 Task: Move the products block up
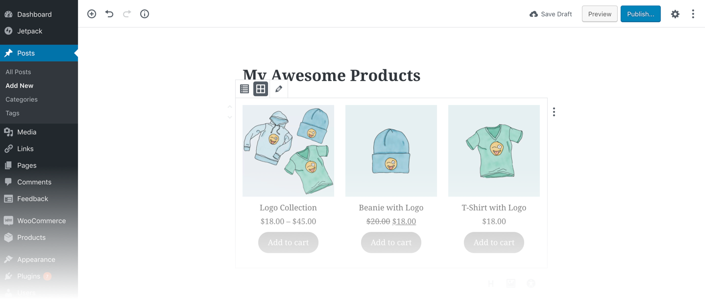pyautogui.click(x=230, y=106)
